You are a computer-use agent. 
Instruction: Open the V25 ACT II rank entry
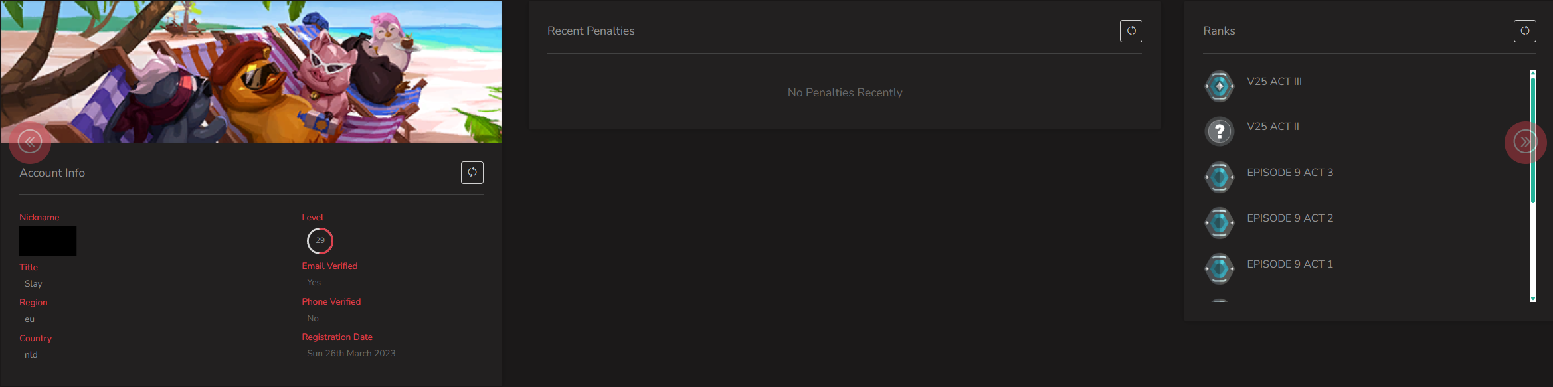pos(1273,127)
